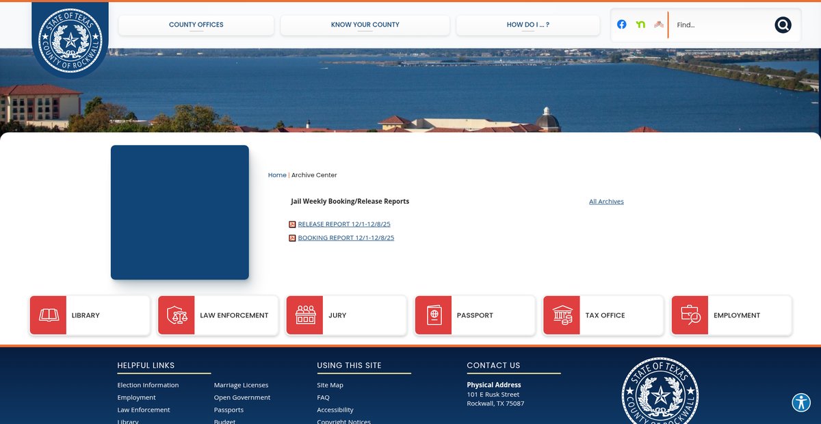Open Election Information in Helpful Links
This screenshot has width=821, height=424.
(148, 385)
